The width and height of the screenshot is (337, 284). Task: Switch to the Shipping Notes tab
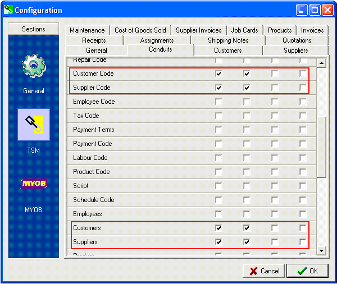pos(228,40)
